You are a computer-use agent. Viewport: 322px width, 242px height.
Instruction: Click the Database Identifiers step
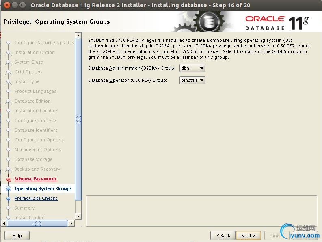click(36, 130)
